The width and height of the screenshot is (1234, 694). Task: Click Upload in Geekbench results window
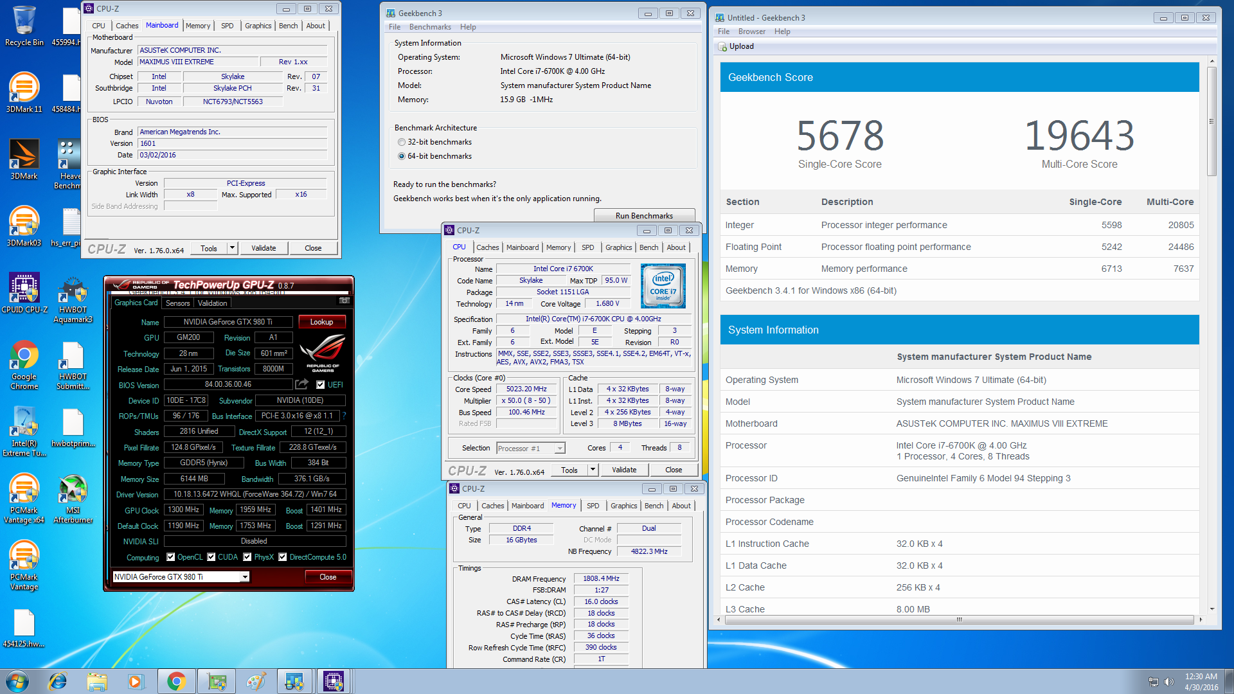[736, 46]
